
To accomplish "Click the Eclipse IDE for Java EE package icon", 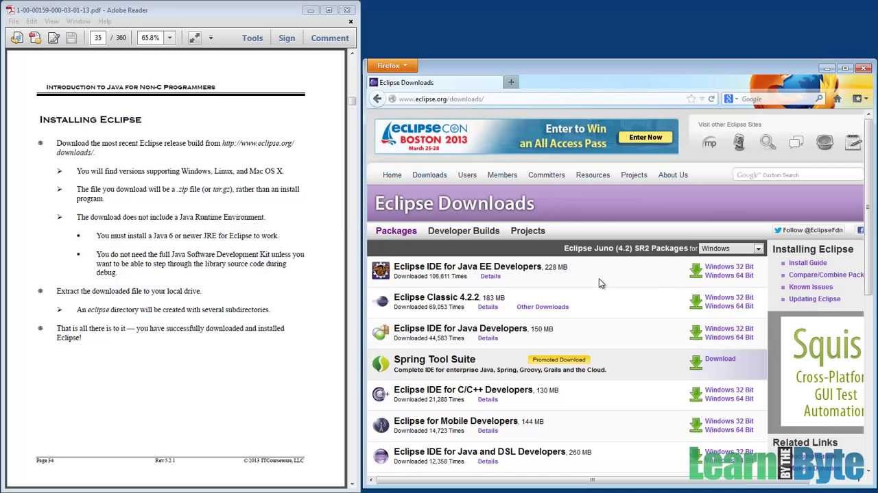I will [381, 270].
